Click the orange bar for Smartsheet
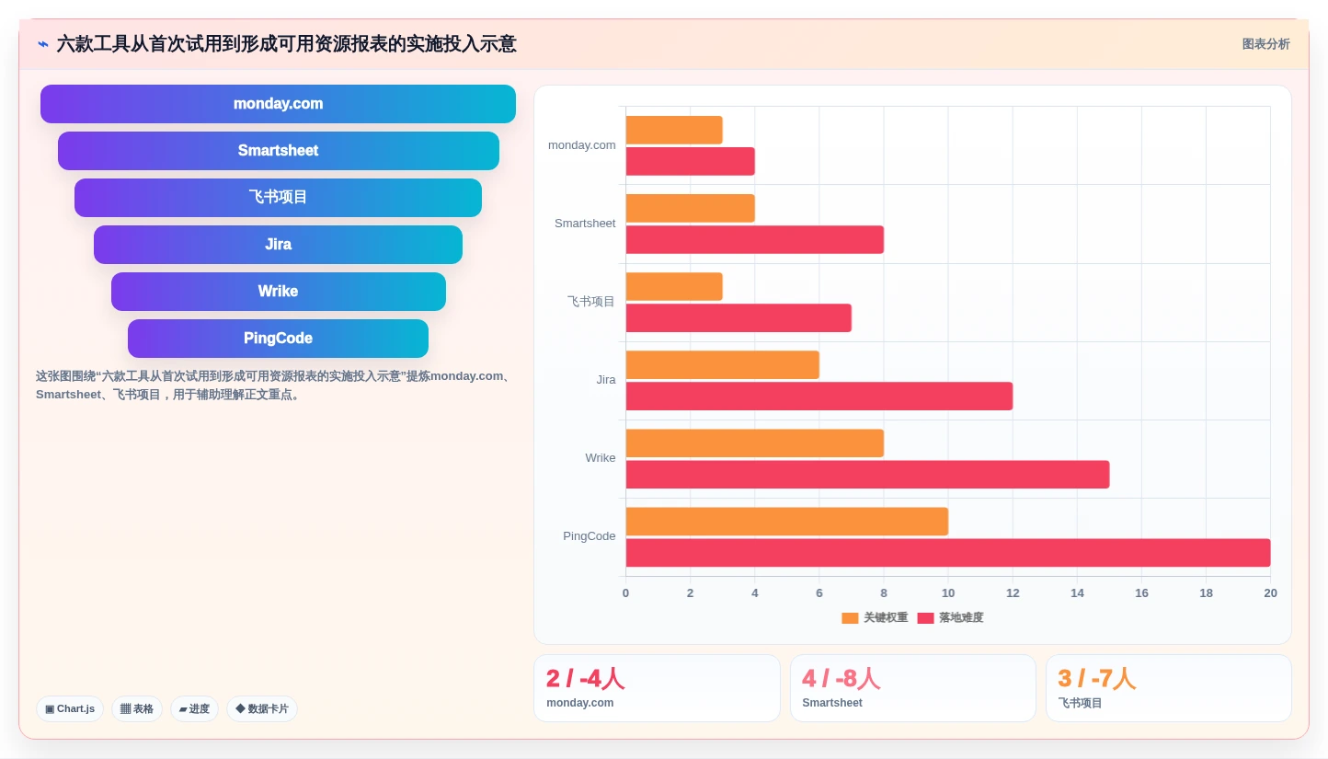The height and width of the screenshot is (759, 1328). coord(691,208)
